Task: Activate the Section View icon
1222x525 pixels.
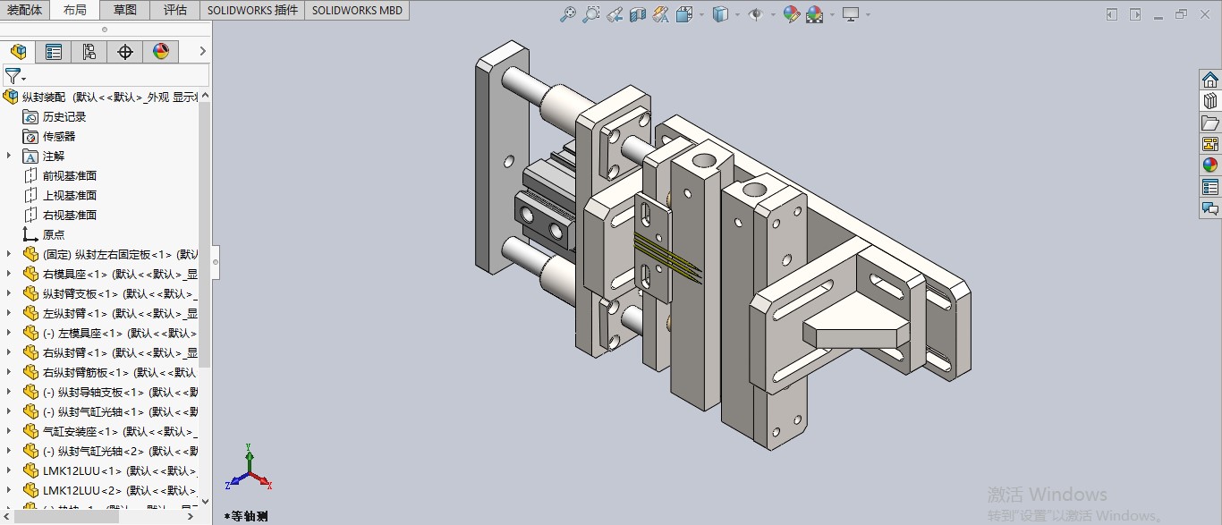Action: click(638, 14)
